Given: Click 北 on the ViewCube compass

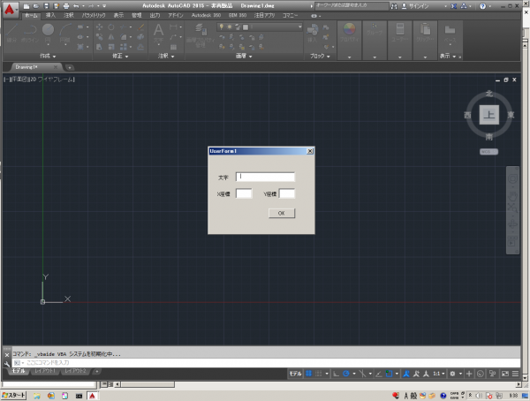Looking at the screenshot, I should tap(488, 93).
